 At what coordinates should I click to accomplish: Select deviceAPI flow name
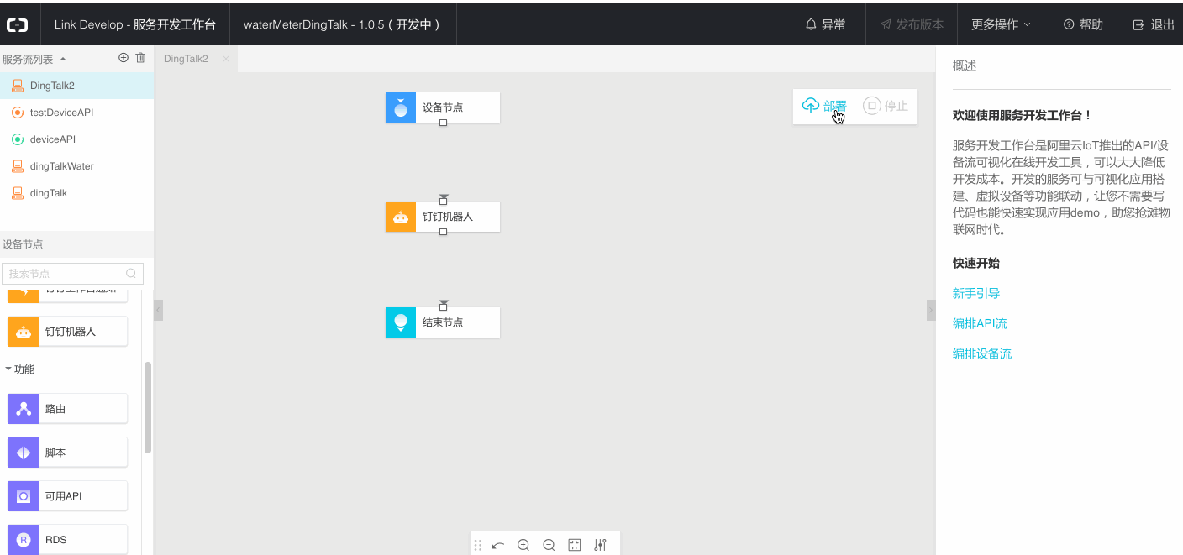53,139
